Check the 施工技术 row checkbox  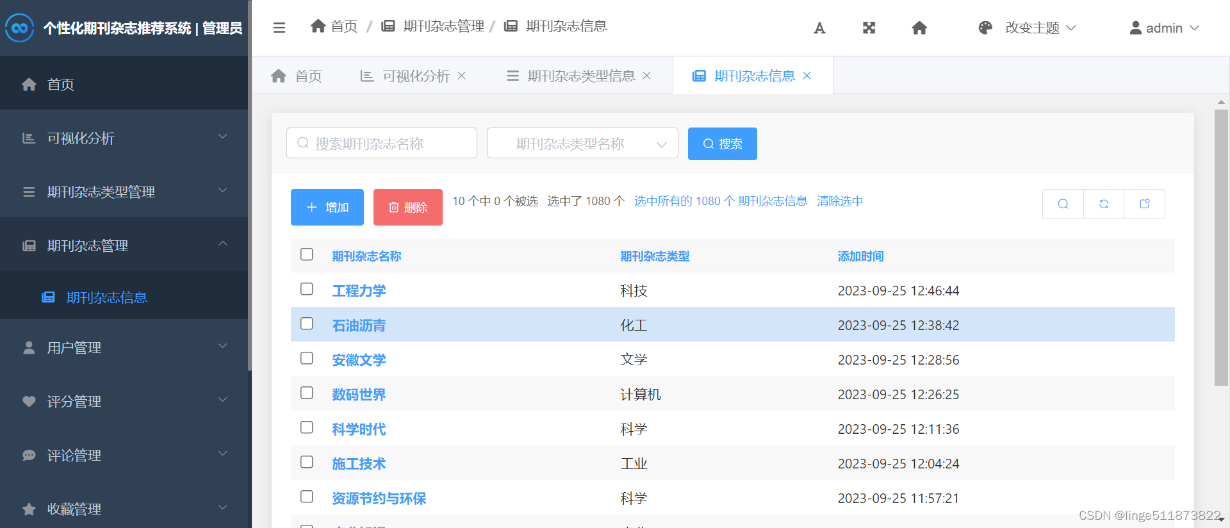coord(307,462)
